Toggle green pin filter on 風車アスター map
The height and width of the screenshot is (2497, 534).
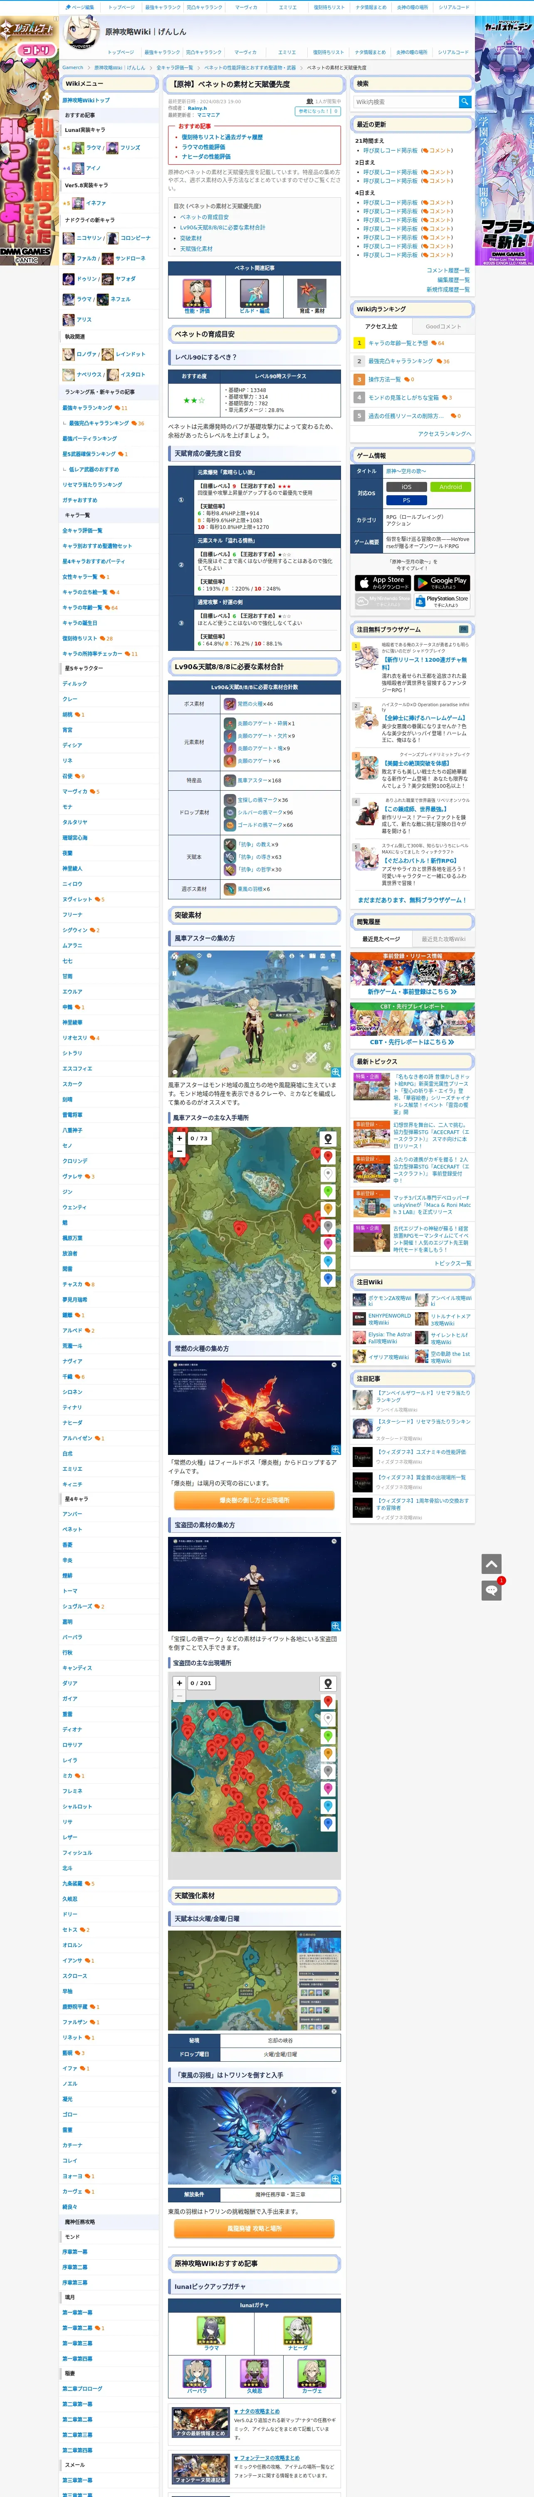pyautogui.click(x=328, y=1191)
